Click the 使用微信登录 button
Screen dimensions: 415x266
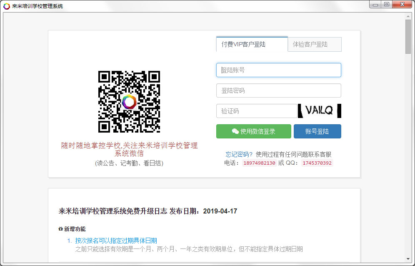click(253, 131)
